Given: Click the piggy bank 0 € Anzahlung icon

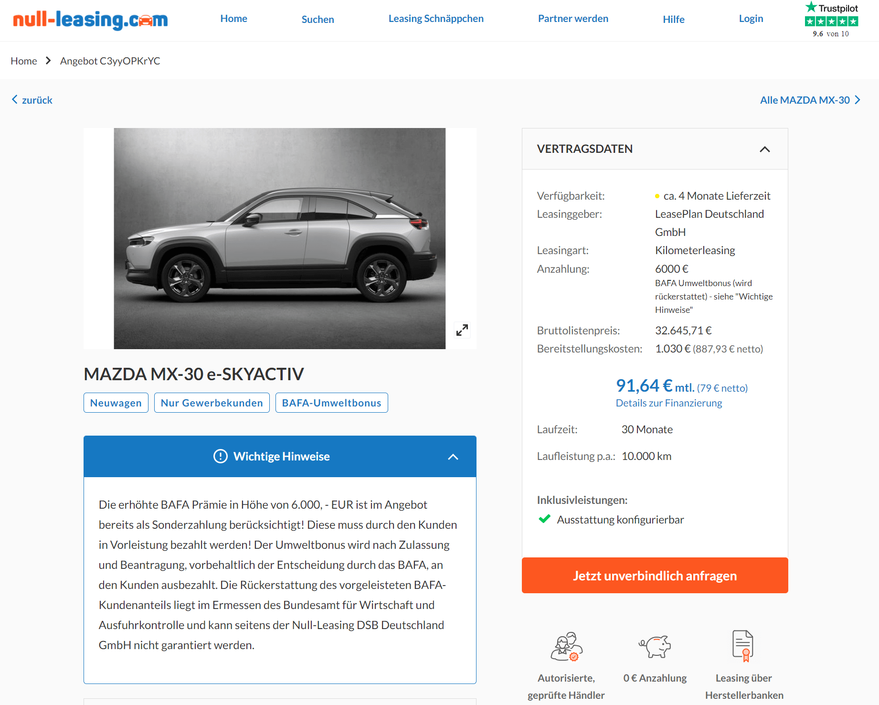Looking at the screenshot, I should 655,647.
